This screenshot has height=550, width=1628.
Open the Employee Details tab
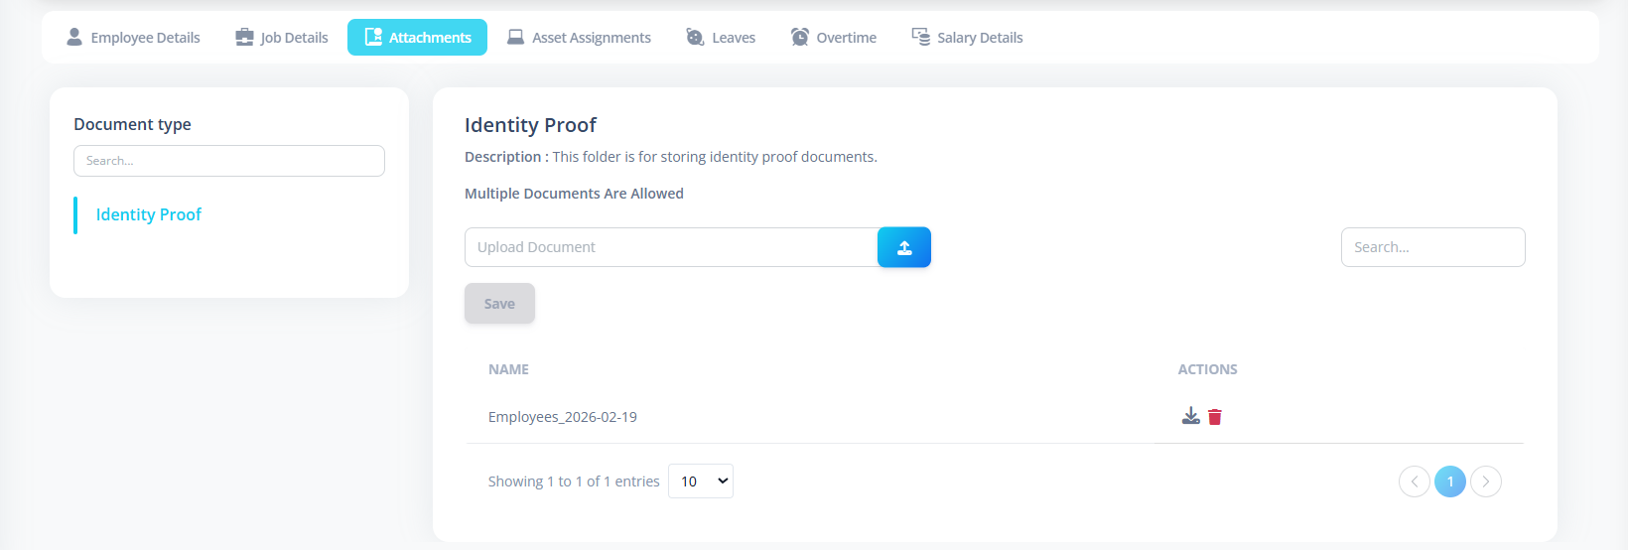click(133, 38)
